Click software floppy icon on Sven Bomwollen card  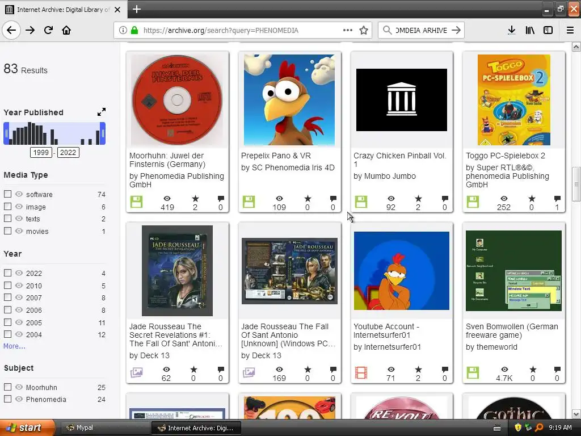click(x=473, y=372)
